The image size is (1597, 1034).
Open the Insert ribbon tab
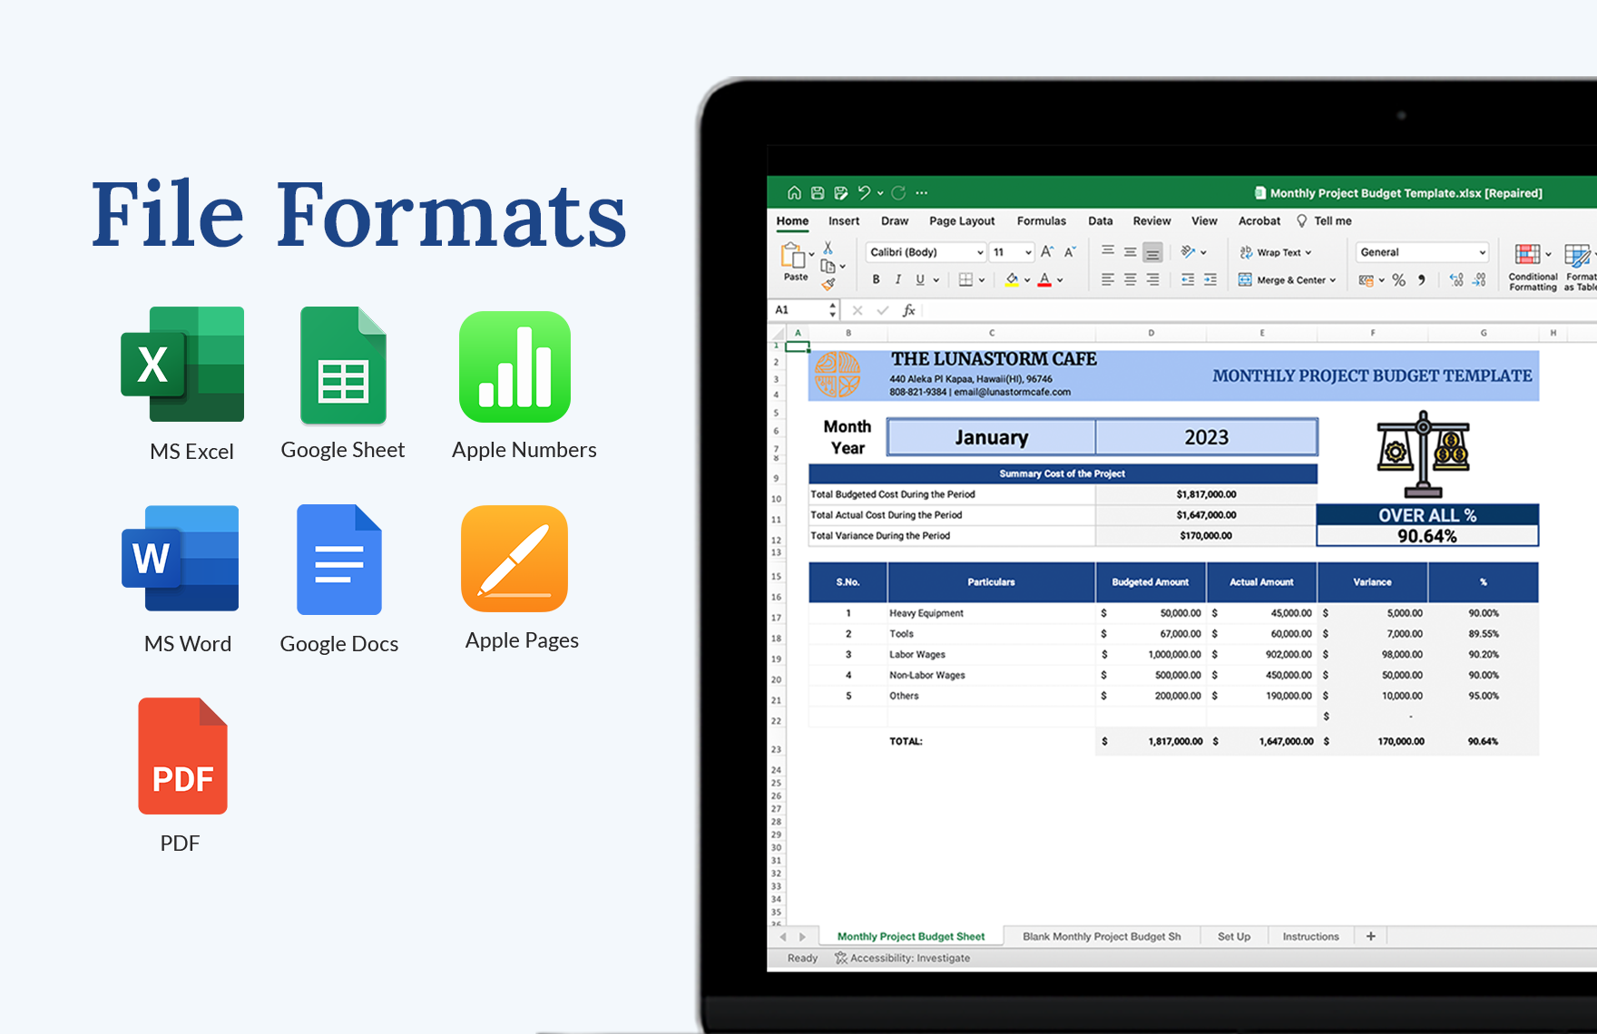click(x=844, y=220)
